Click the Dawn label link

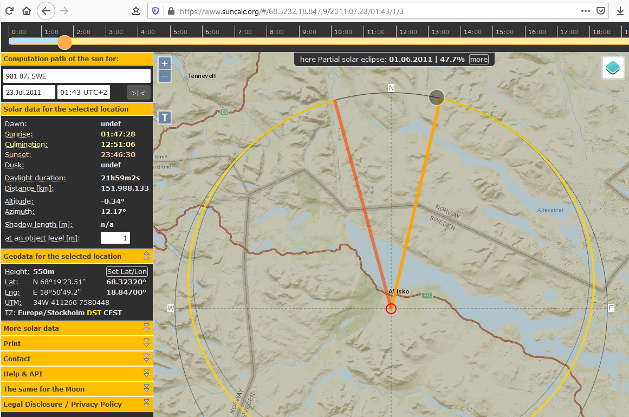tap(16, 124)
